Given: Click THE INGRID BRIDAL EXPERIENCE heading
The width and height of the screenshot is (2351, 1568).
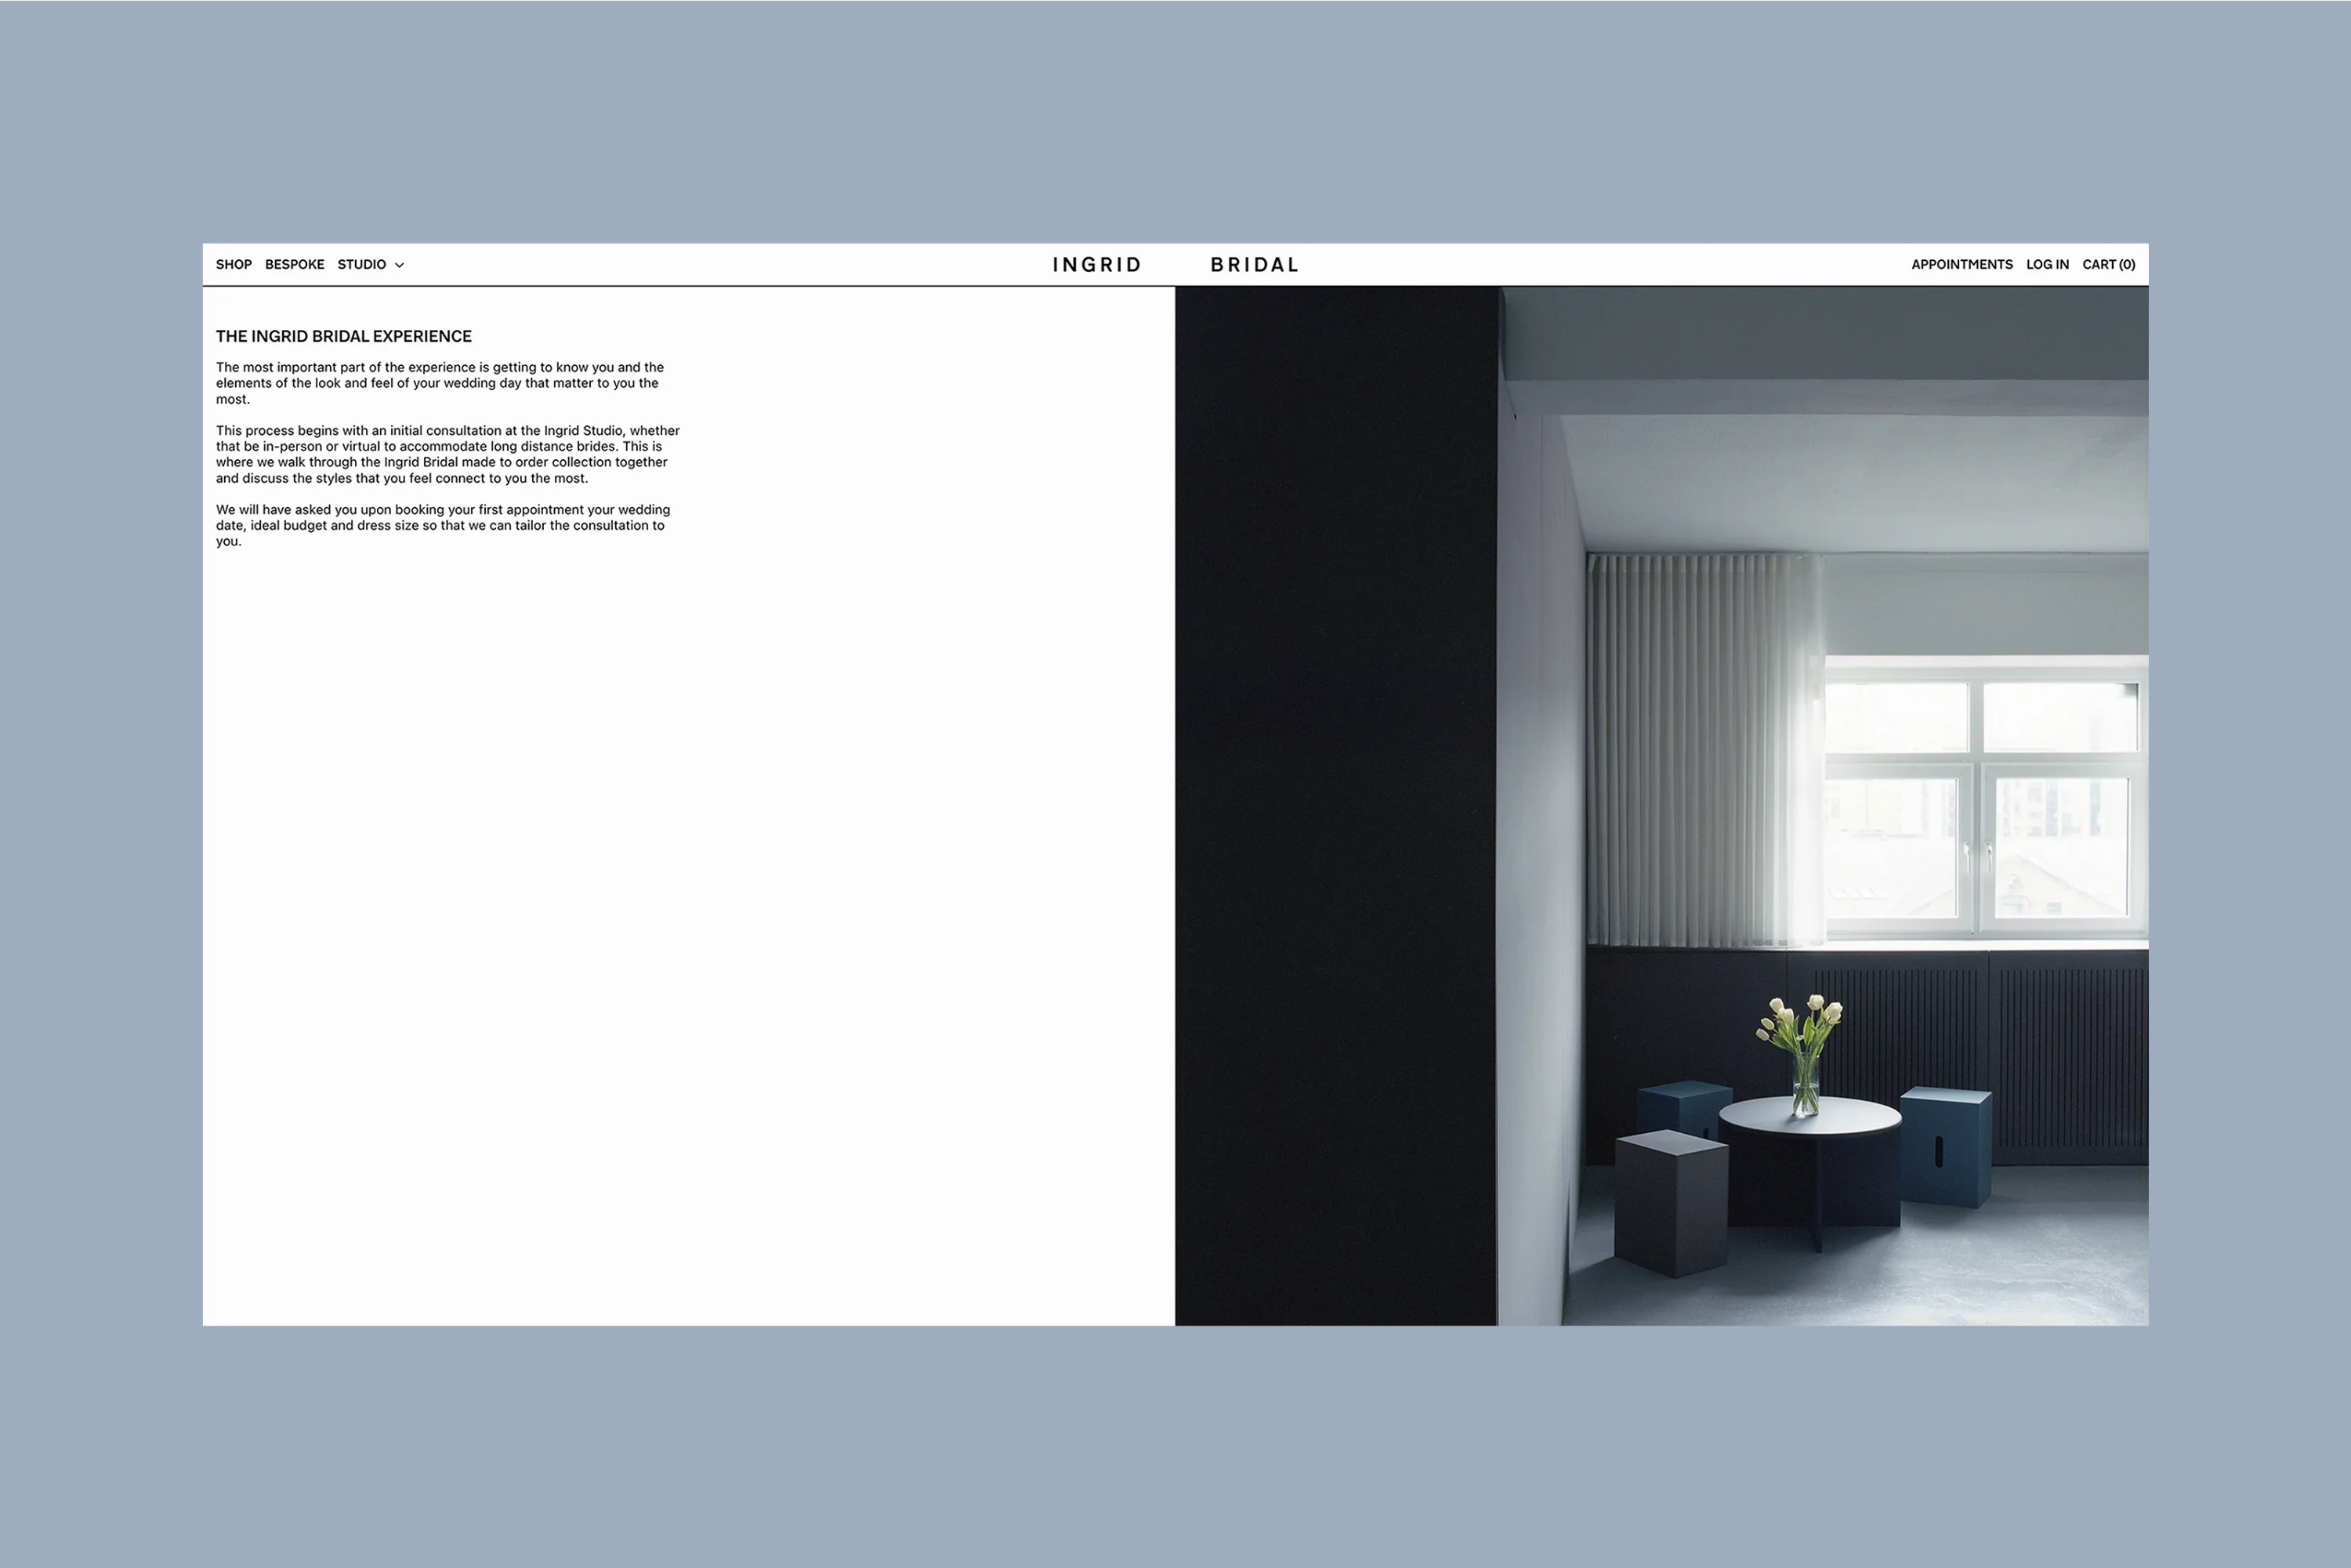Looking at the screenshot, I should pyautogui.click(x=344, y=337).
